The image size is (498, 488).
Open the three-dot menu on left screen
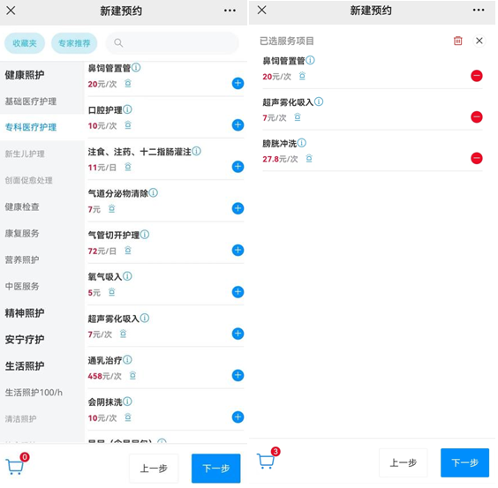pos(230,11)
